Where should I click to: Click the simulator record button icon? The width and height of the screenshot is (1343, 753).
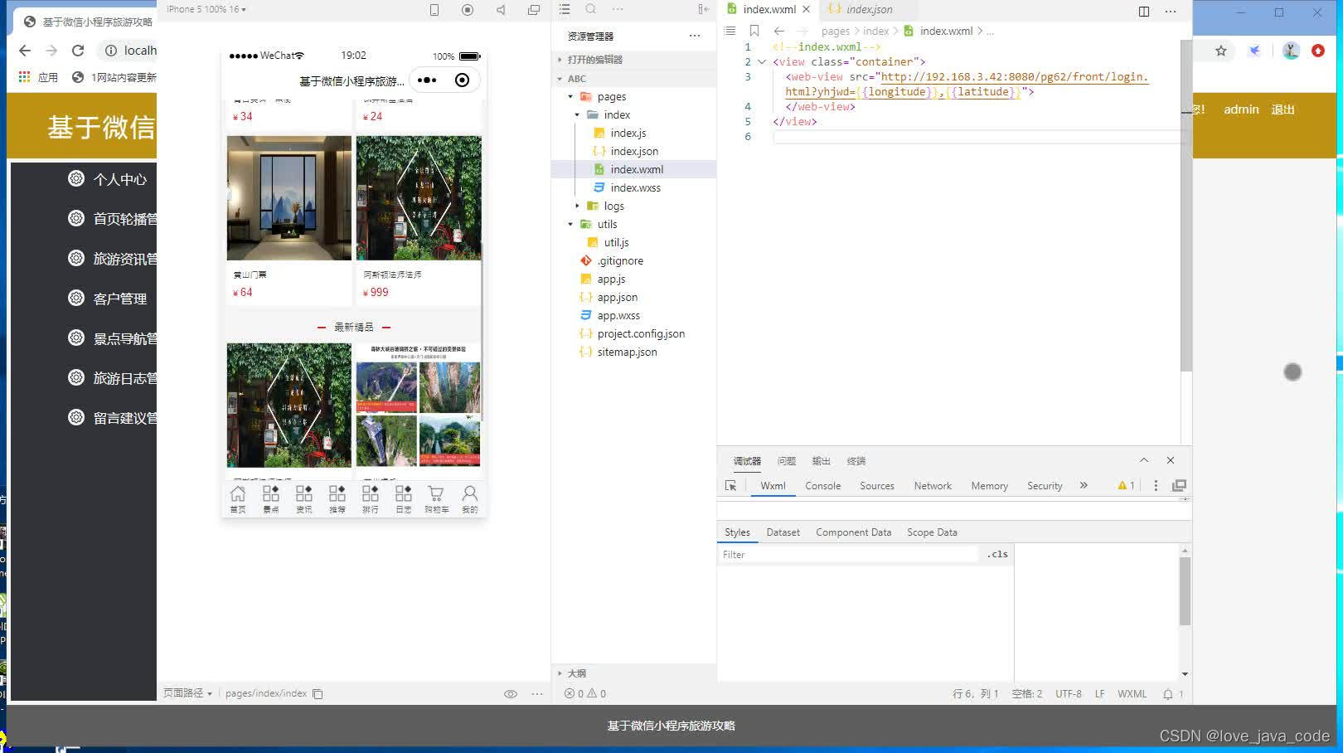point(468,10)
